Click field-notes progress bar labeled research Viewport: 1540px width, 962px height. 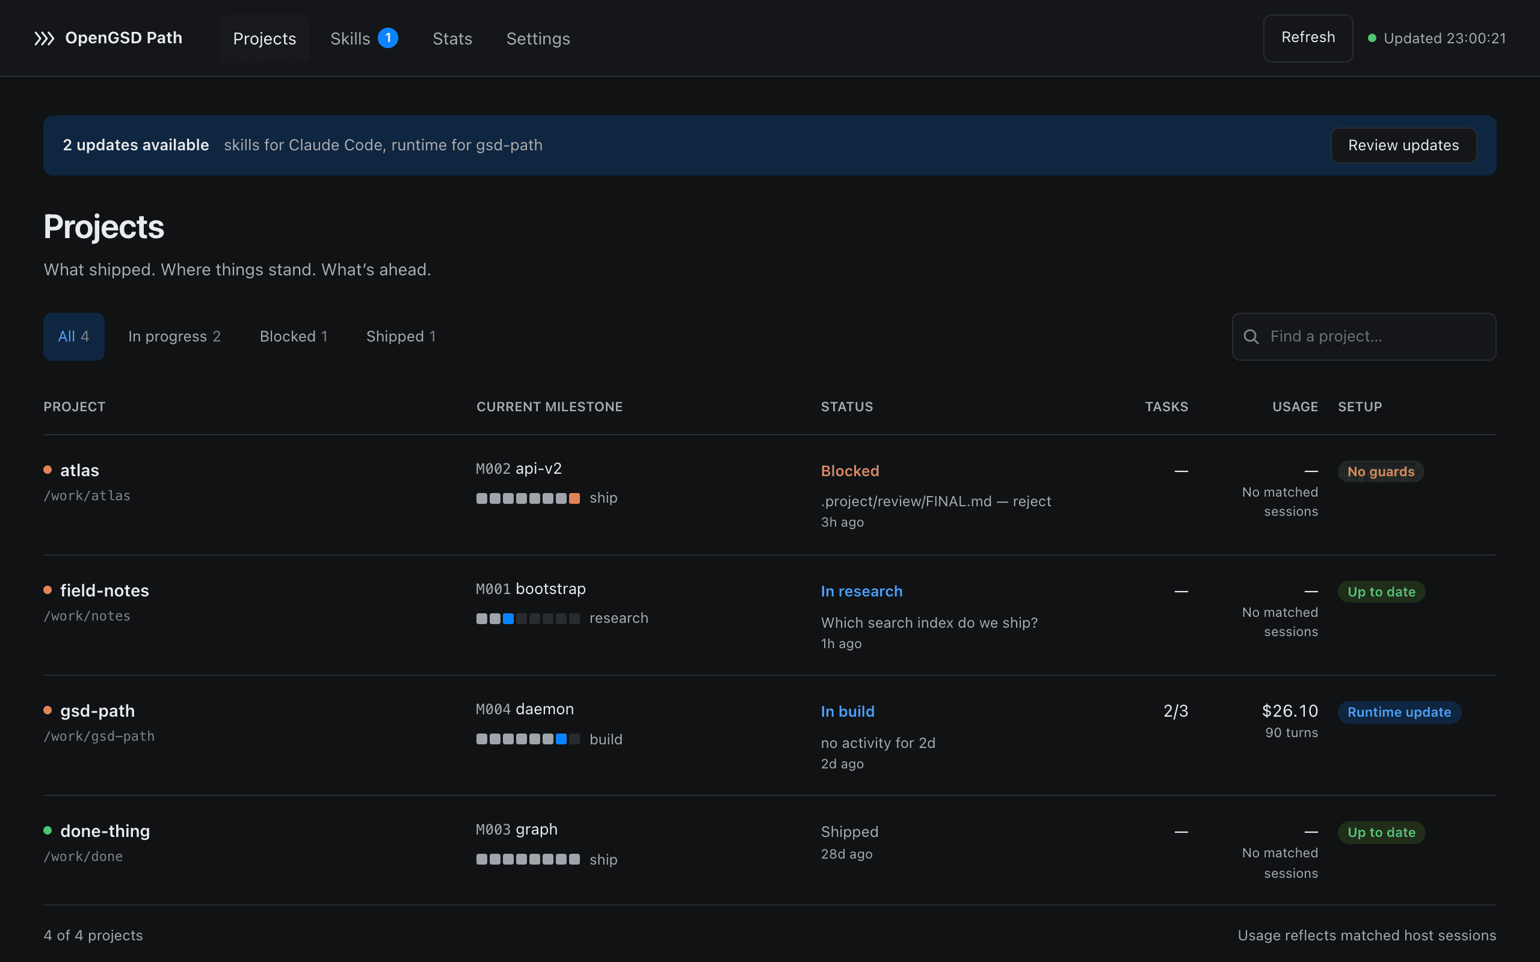528,619
